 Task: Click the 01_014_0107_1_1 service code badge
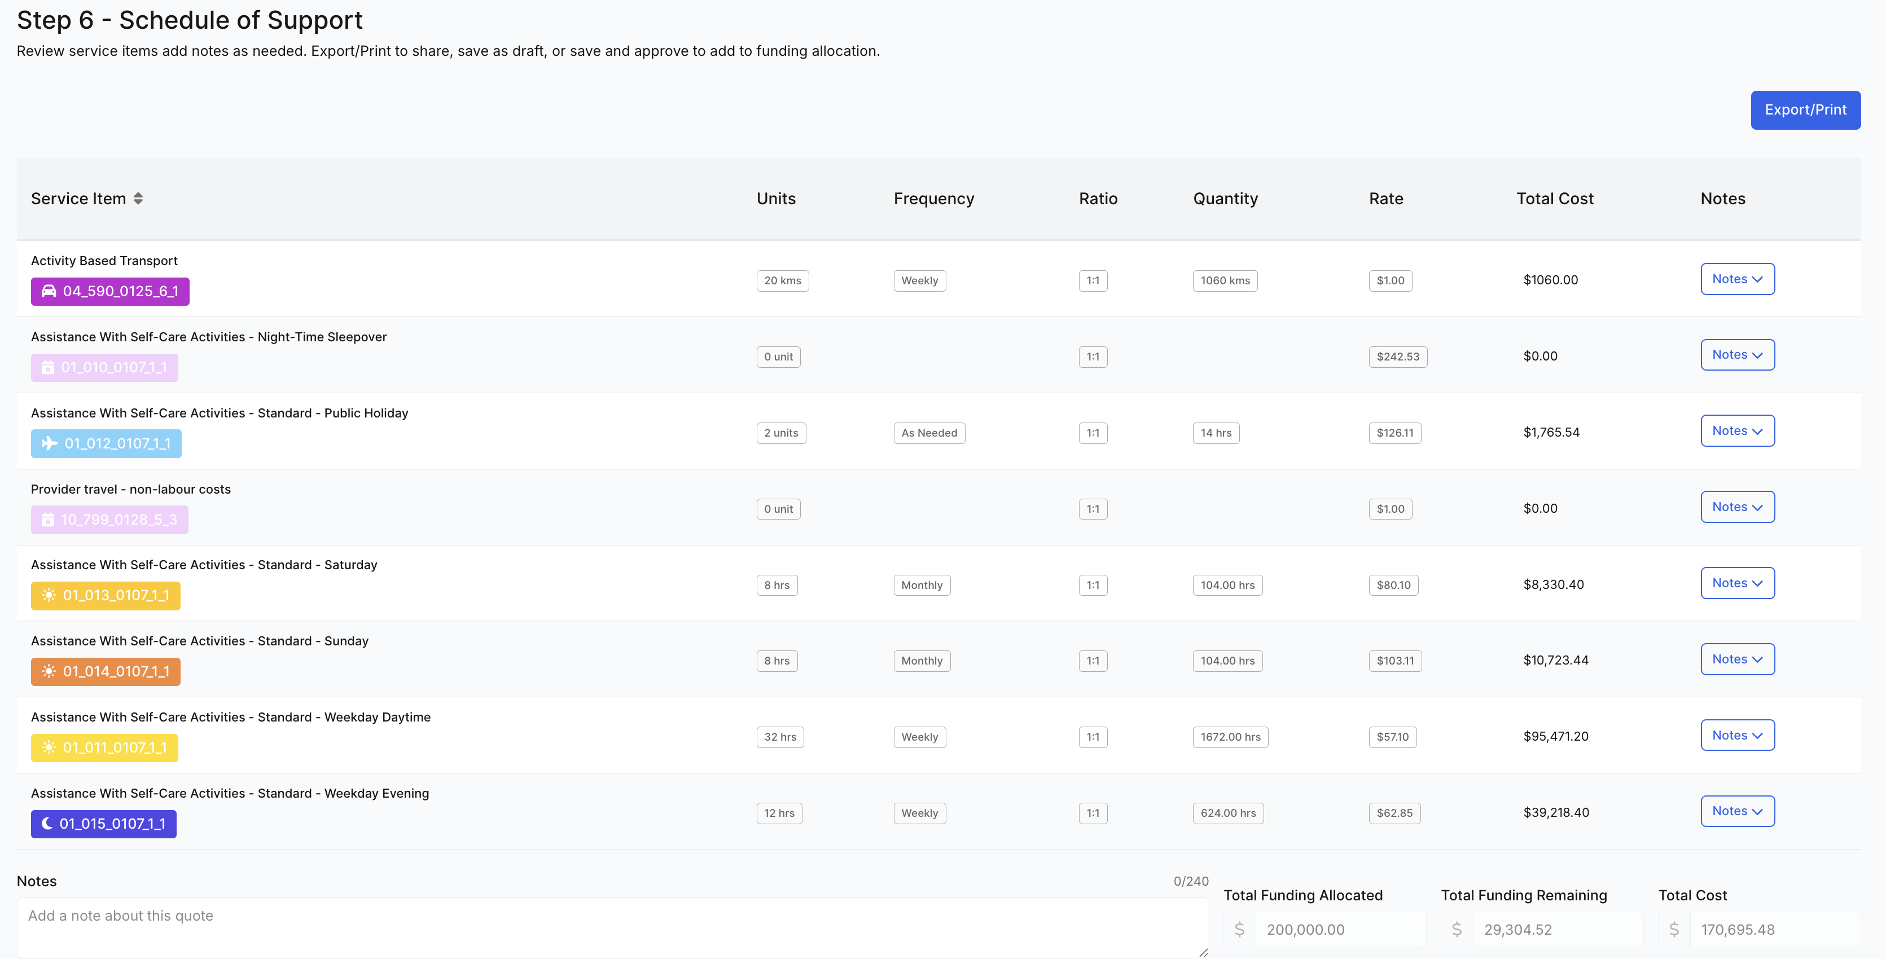[x=106, y=671]
